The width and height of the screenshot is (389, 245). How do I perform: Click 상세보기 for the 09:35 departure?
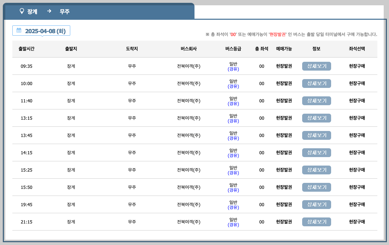tap(316, 66)
